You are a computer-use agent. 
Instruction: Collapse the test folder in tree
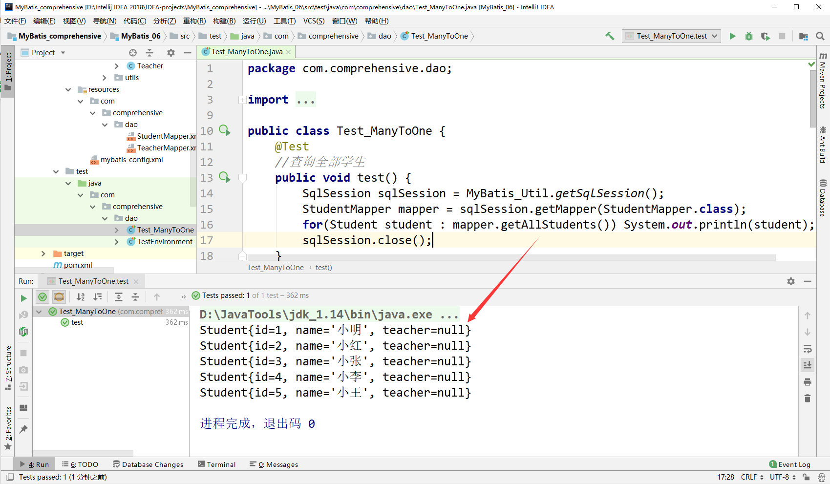pyautogui.click(x=56, y=171)
